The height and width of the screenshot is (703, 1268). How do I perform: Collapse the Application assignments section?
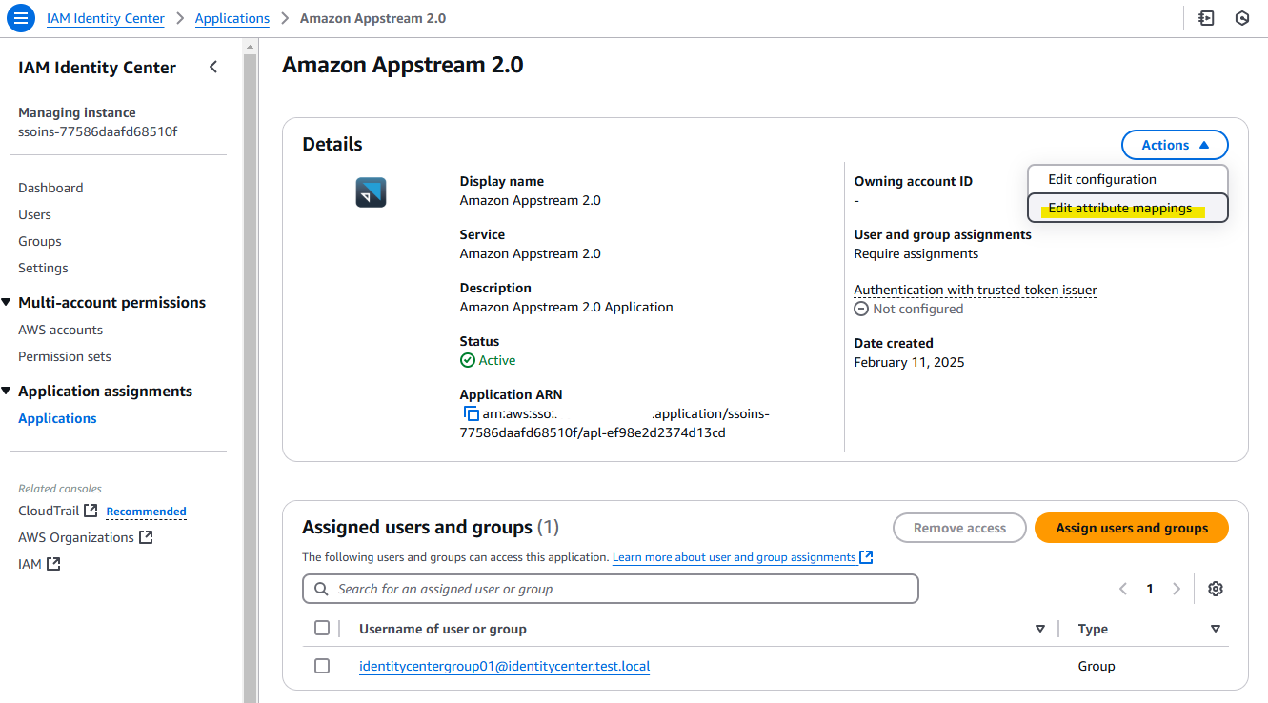pyautogui.click(x=7, y=392)
